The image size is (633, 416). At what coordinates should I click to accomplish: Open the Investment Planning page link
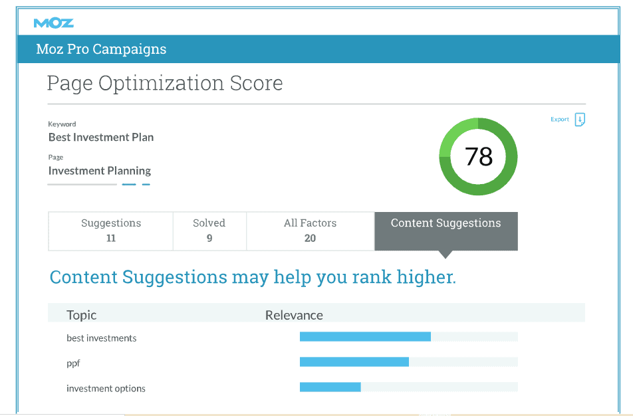coord(99,171)
